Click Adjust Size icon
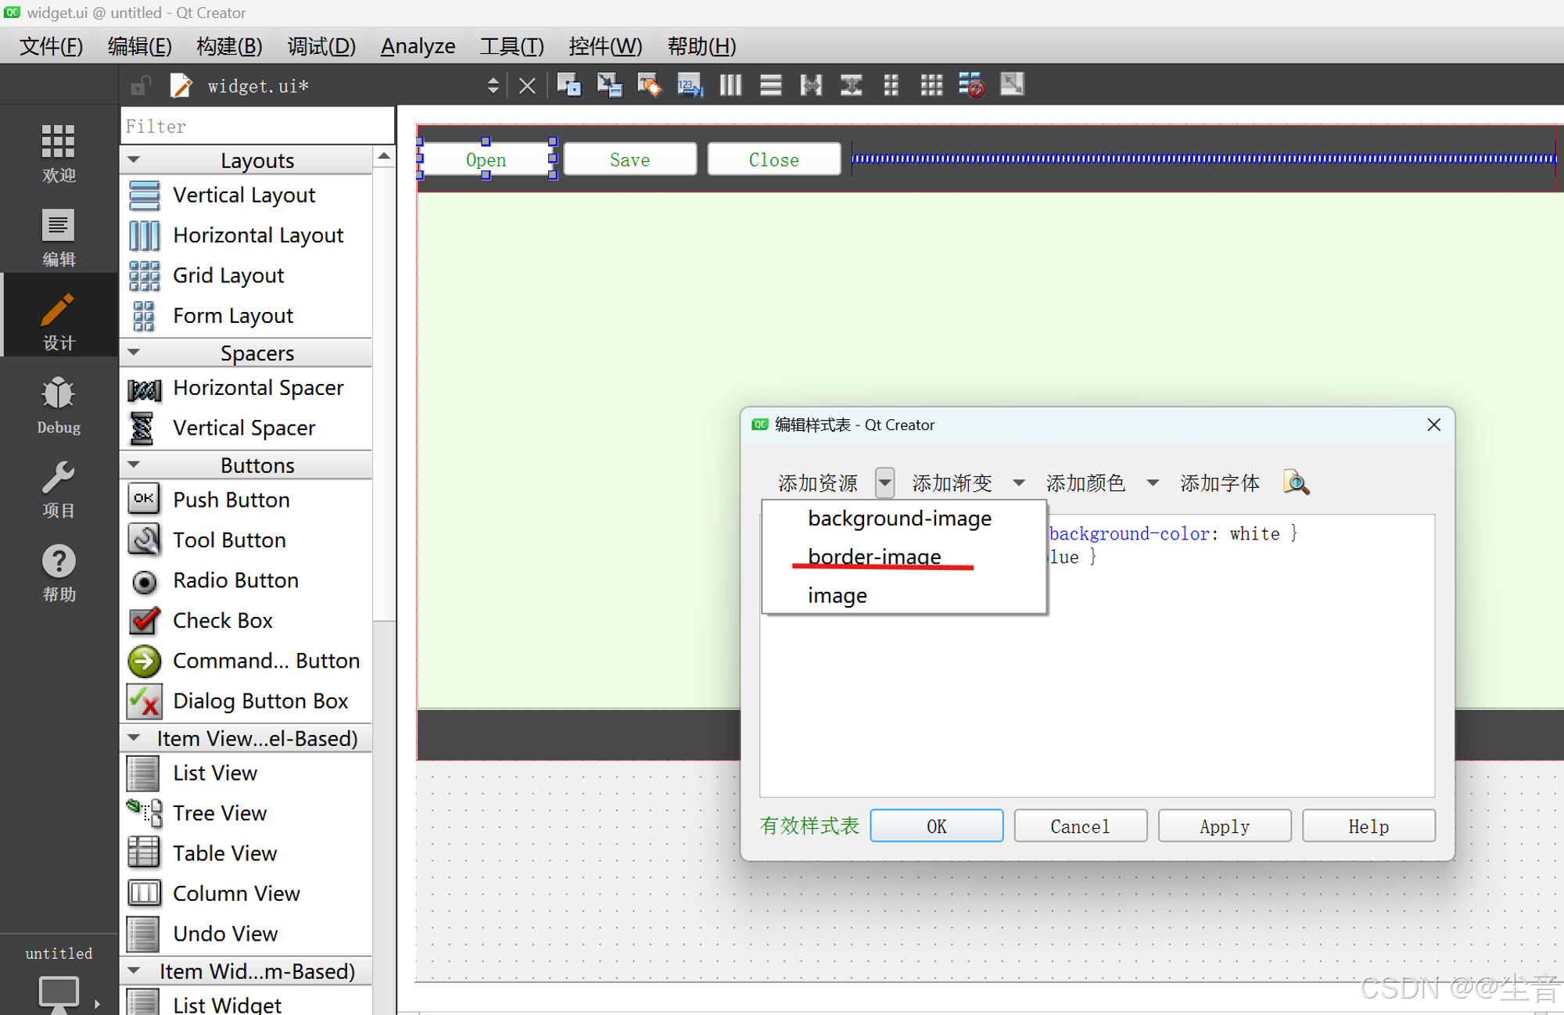1564x1015 pixels. point(1013,84)
